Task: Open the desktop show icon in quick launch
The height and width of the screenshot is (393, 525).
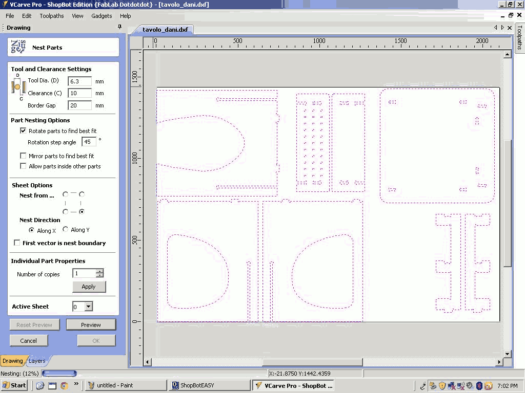Action: 52,386
